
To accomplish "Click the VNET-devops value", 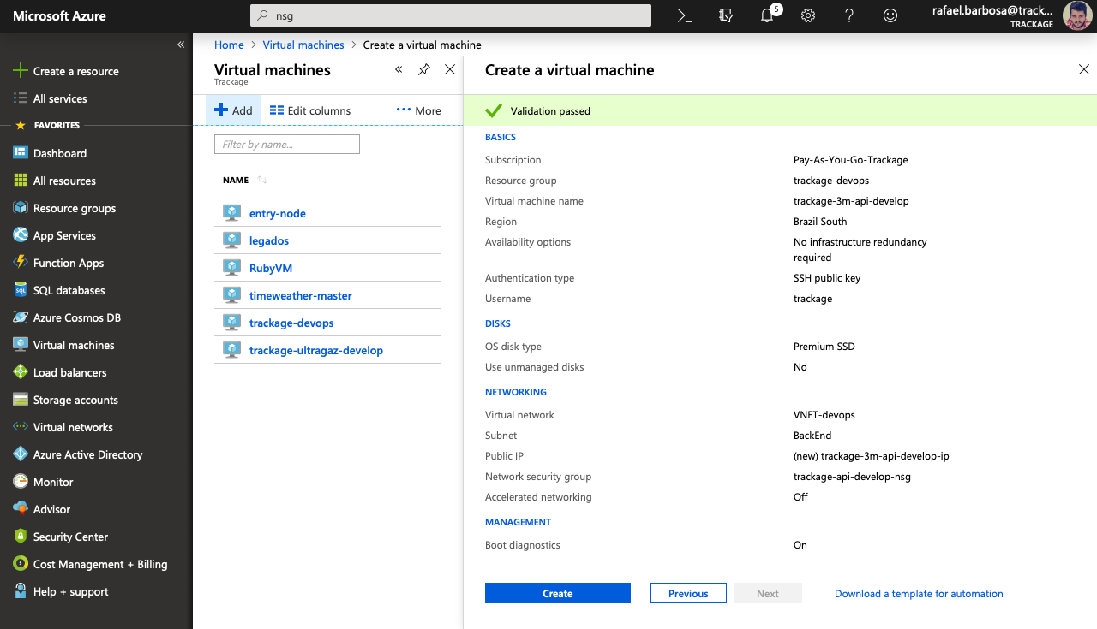I will (x=824, y=415).
